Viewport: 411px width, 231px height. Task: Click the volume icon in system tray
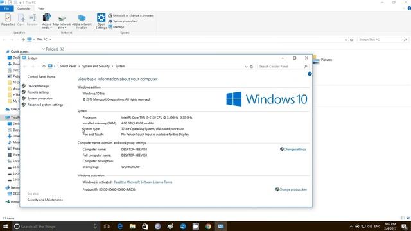tap(370, 227)
